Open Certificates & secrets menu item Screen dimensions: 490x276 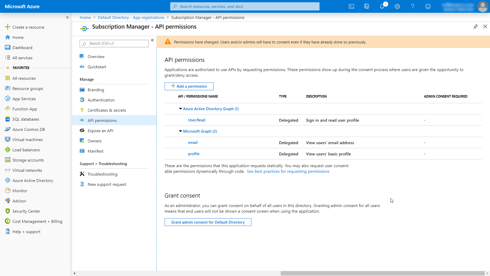(x=107, y=110)
